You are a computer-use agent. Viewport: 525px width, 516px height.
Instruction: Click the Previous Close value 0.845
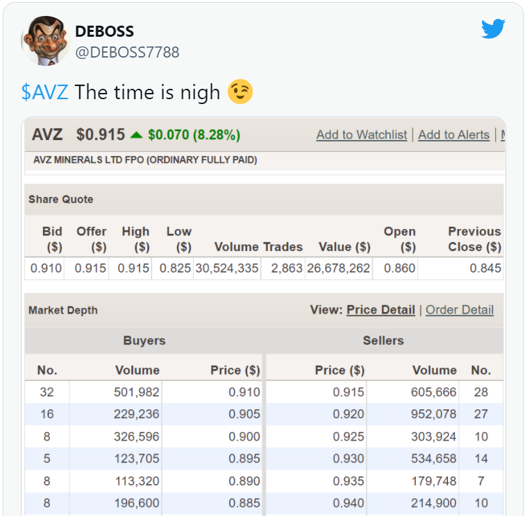[x=485, y=268]
